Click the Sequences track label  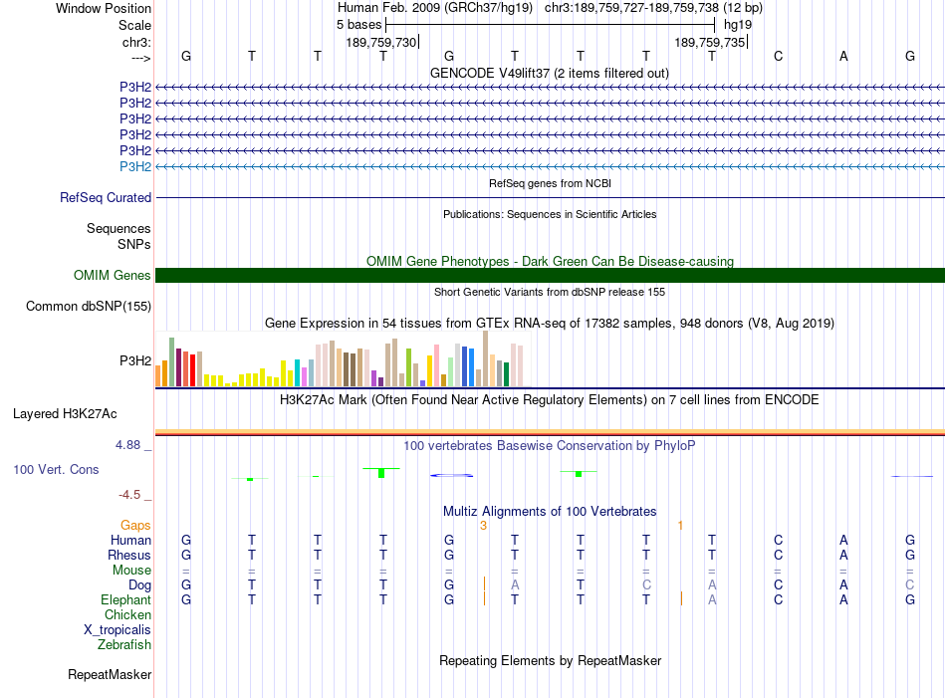(x=118, y=229)
